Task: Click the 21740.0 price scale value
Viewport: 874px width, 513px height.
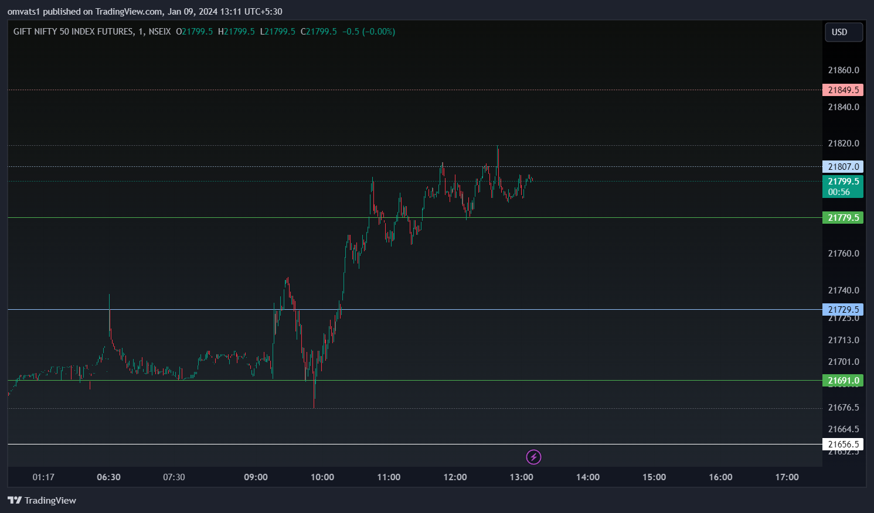Action: [844, 290]
